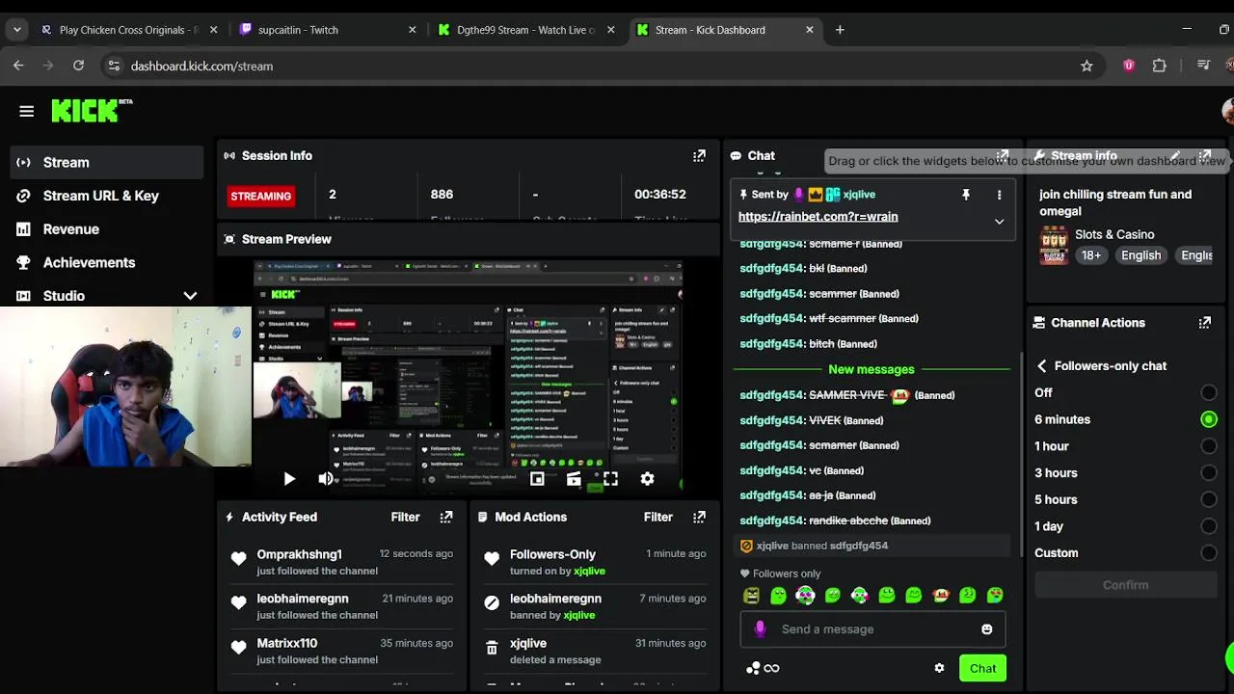This screenshot has width=1234, height=694.
Task: Click into the Send a message field
Action: [x=873, y=629]
